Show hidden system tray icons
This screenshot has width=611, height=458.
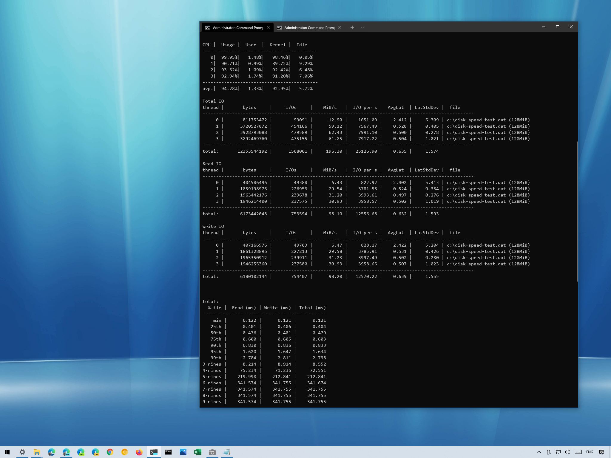click(x=539, y=452)
